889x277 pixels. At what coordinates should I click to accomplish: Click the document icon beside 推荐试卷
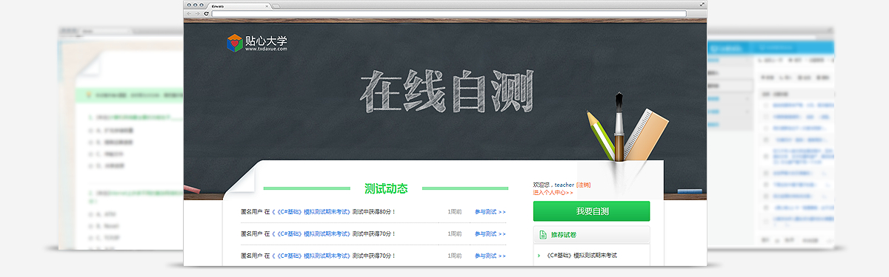pos(543,235)
